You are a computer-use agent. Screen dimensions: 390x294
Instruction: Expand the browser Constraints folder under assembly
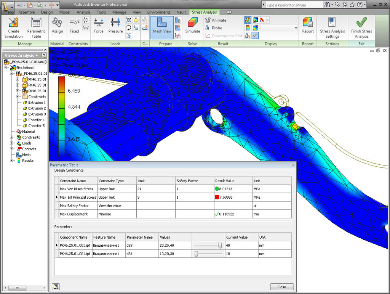pyautogui.click(x=18, y=96)
